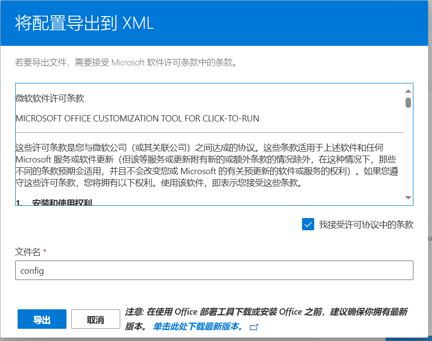Screen dimensions: 432x341
Task: Uncheck 我接受许可协议中的条款 checkbox
Action: [x=308, y=224]
